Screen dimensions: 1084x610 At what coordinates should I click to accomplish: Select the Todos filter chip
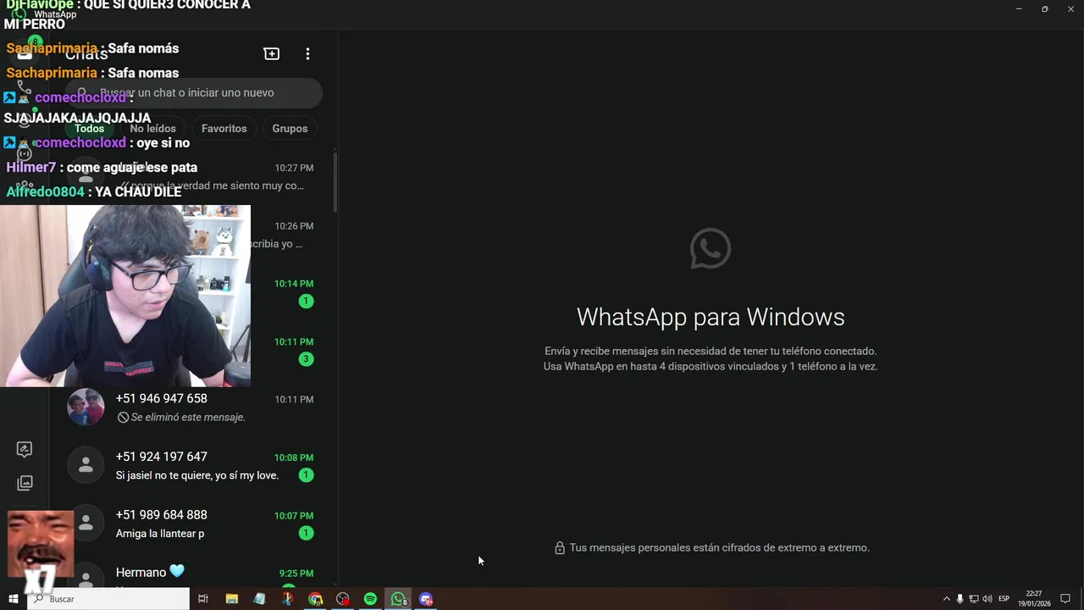click(x=89, y=129)
